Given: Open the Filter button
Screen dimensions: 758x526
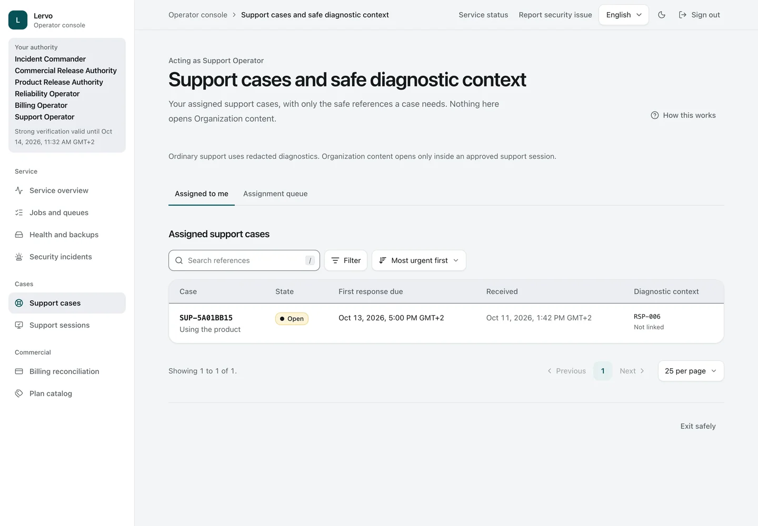Looking at the screenshot, I should [346, 260].
